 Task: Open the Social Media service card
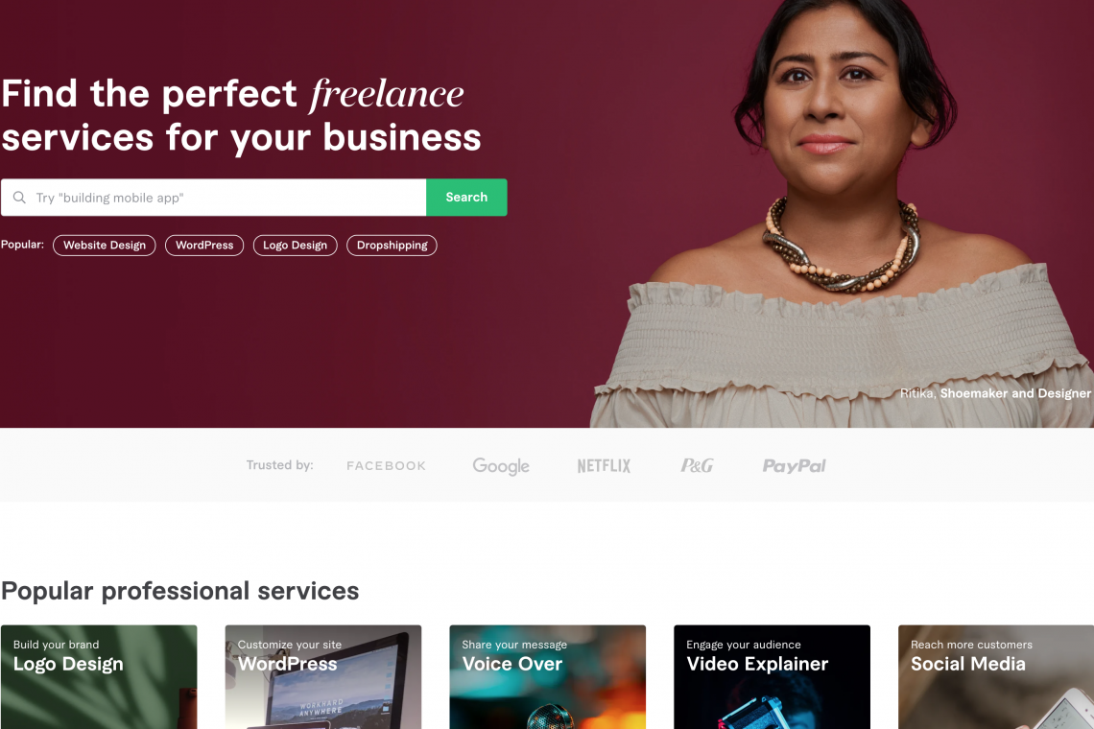point(995,676)
